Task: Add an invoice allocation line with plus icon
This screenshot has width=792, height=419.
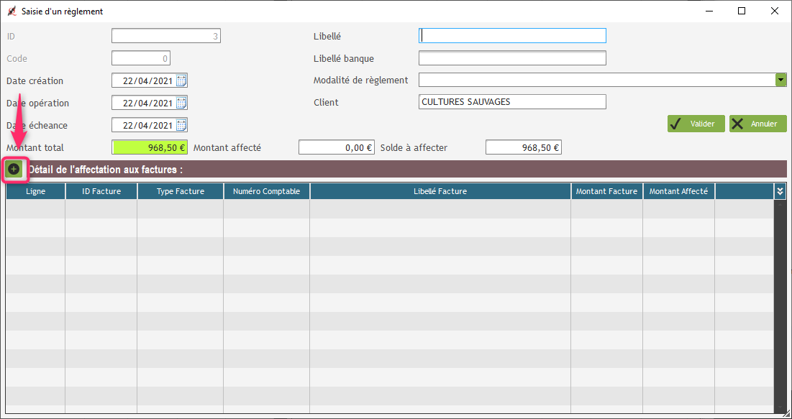Action: (14, 169)
